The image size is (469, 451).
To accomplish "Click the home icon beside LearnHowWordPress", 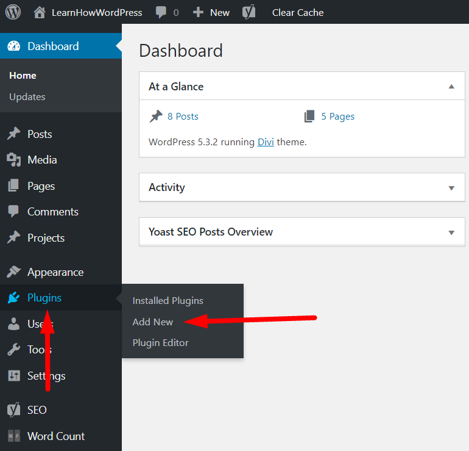I will pyautogui.click(x=40, y=12).
